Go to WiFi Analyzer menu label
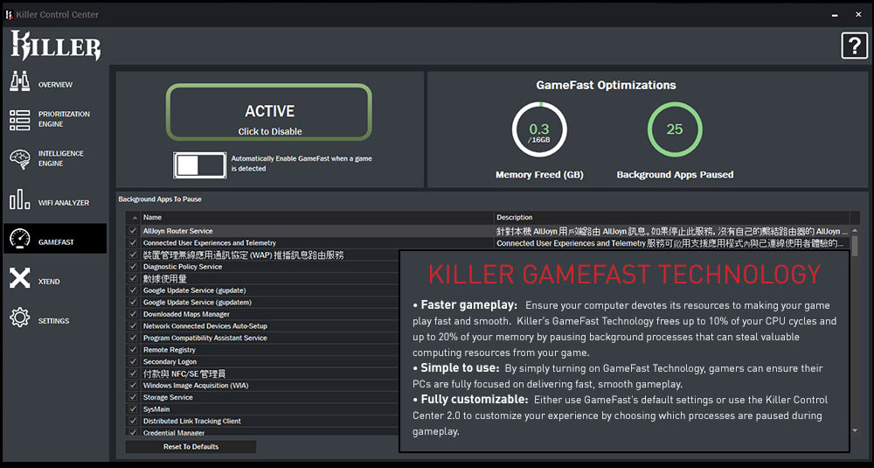This screenshot has width=874, height=468. [64, 203]
